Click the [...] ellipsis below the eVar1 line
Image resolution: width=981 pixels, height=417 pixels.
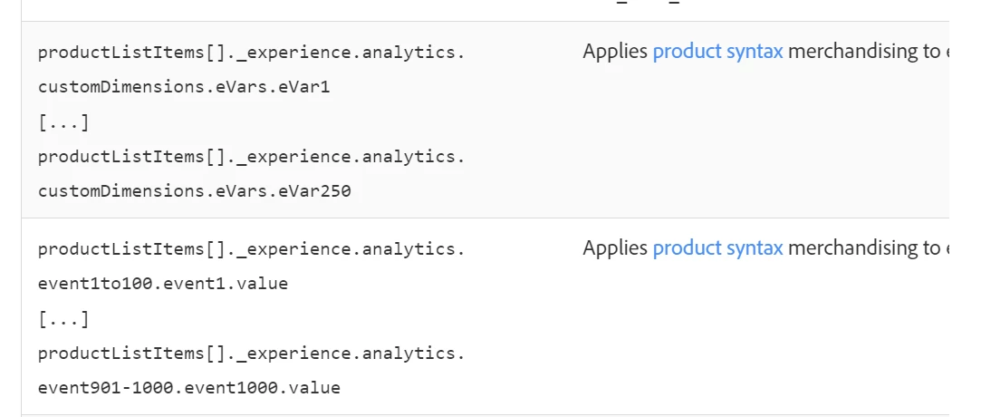(63, 122)
